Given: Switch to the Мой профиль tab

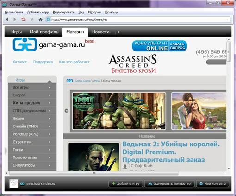Looking at the screenshot, I should pos(44,32).
